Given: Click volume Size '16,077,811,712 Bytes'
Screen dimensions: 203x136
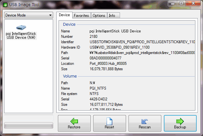Looking at the screenshot, I should 106,105.
